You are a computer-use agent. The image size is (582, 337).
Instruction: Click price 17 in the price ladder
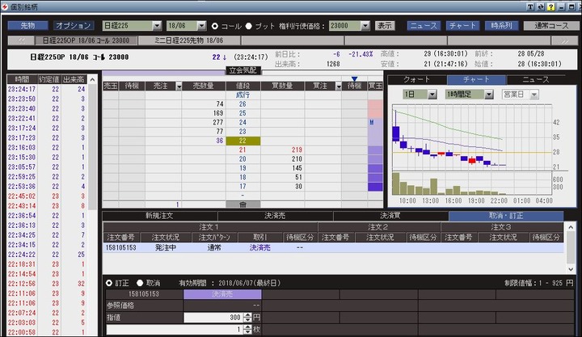[x=242, y=187]
